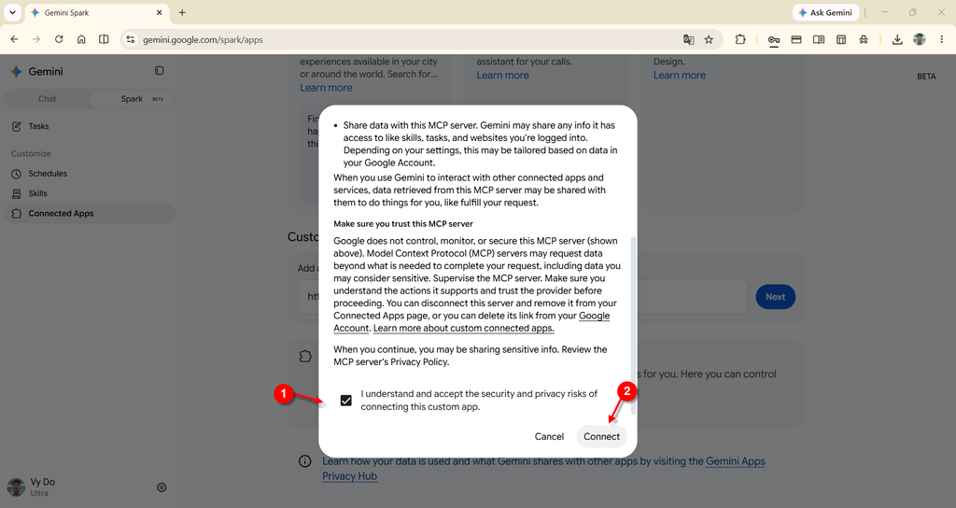
Task: Open the browser three-dot menu
Action: (x=942, y=39)
